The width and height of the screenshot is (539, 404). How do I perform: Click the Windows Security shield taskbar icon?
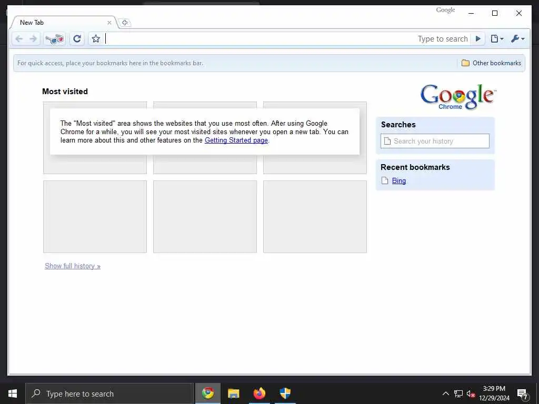(285, 393)
